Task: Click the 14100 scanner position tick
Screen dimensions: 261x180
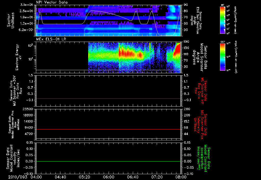Action: pyautogui.click(x=28, y=122)
